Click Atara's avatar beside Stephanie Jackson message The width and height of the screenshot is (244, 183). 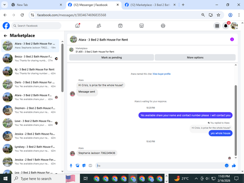tap(72, 153)
